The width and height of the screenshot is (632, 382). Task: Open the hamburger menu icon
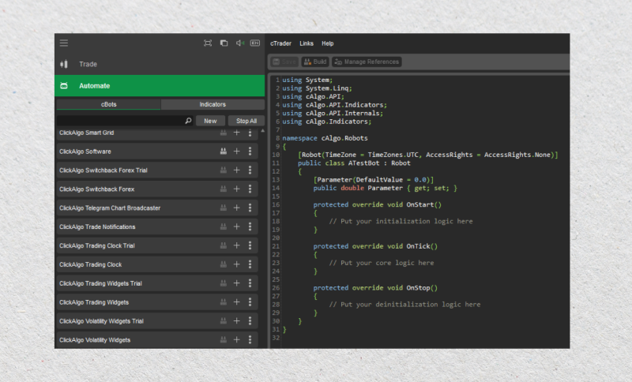pos(64,43)
